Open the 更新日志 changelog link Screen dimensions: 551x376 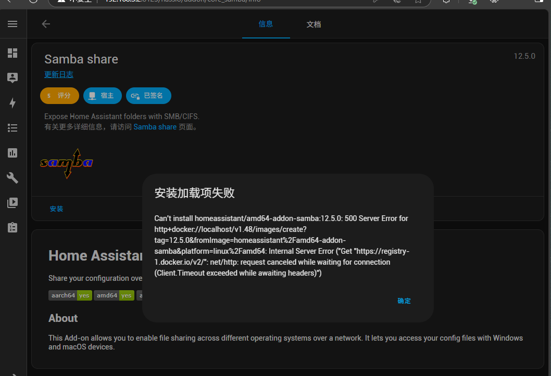coord(59,75)
